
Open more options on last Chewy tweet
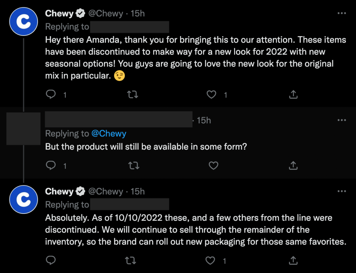click(342, 191)
